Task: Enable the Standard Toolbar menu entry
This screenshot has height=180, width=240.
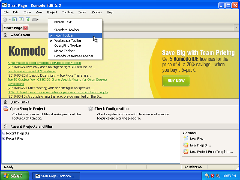Action: click(75, 30)
